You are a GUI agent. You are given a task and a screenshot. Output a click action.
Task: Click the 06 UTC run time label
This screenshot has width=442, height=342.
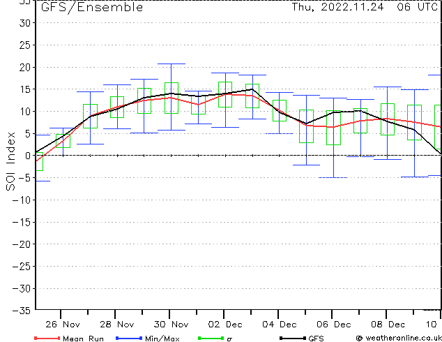(x=418, y=7)
